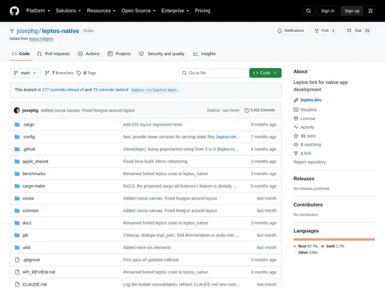Click the API_REVIEW.md file icon
The image size is (385, 288).
tap(17, 272)
